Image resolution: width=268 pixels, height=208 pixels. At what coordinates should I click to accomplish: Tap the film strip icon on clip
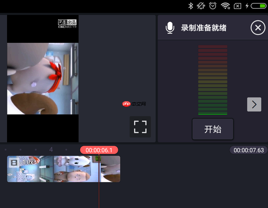(14, 163)
